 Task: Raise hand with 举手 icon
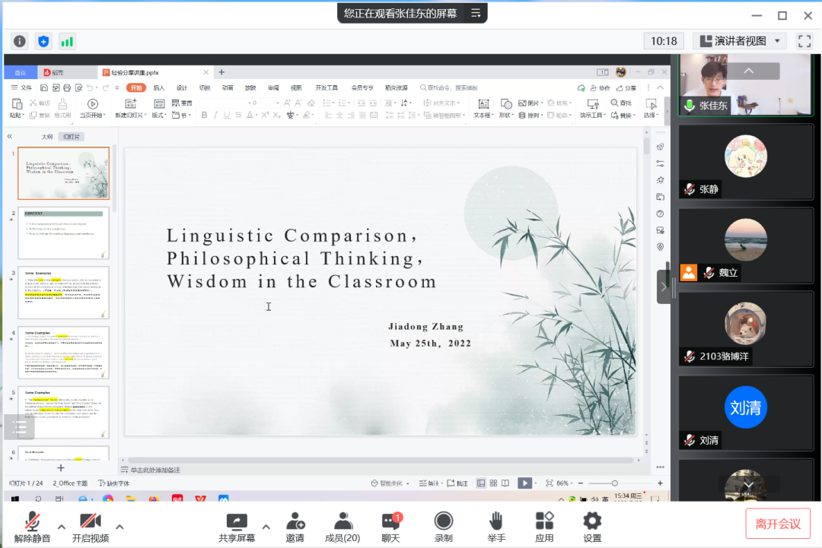[x=495, y=527]
